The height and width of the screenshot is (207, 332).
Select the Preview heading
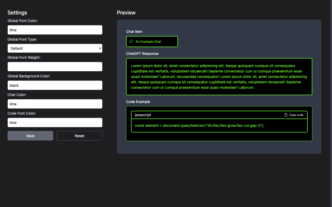click(x=126, y=12)
